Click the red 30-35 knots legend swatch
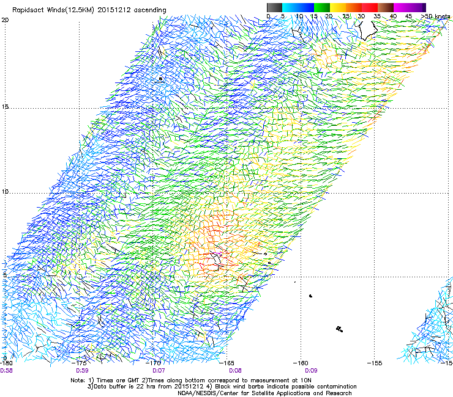 pyautogui.click(x=370, y=7)
